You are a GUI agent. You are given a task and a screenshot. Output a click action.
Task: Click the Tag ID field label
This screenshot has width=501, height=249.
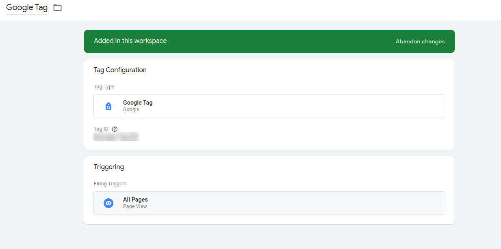(100, 129)
